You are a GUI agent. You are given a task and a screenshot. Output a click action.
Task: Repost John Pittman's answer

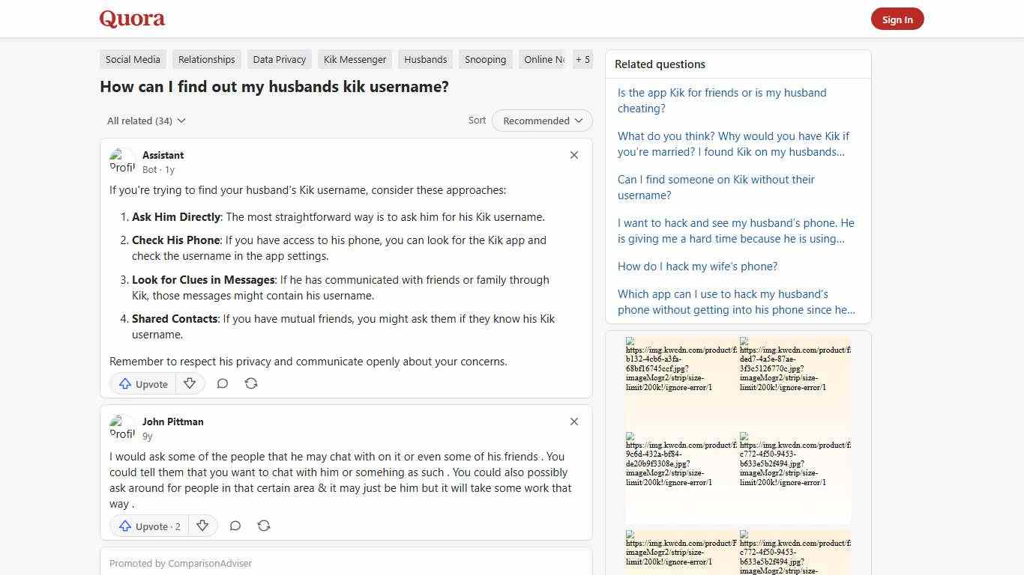264,526
